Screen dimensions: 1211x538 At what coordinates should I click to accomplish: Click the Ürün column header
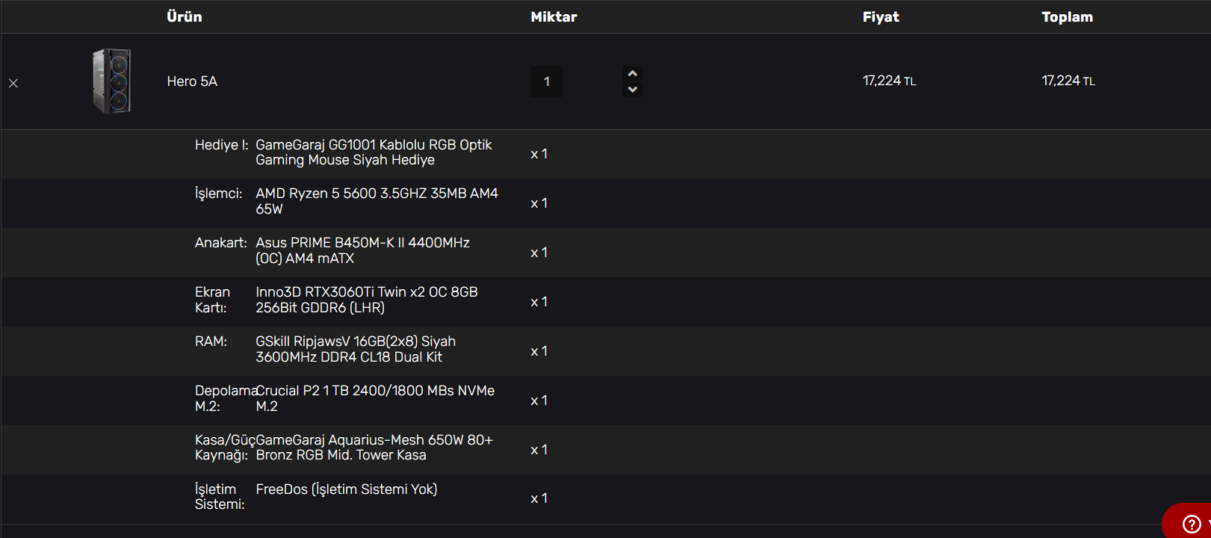(184, 16)
